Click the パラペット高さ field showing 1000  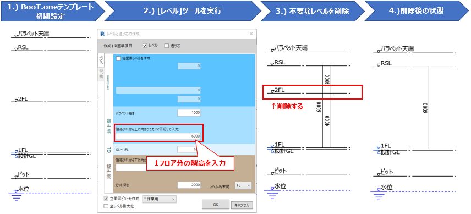pos(189,113)
